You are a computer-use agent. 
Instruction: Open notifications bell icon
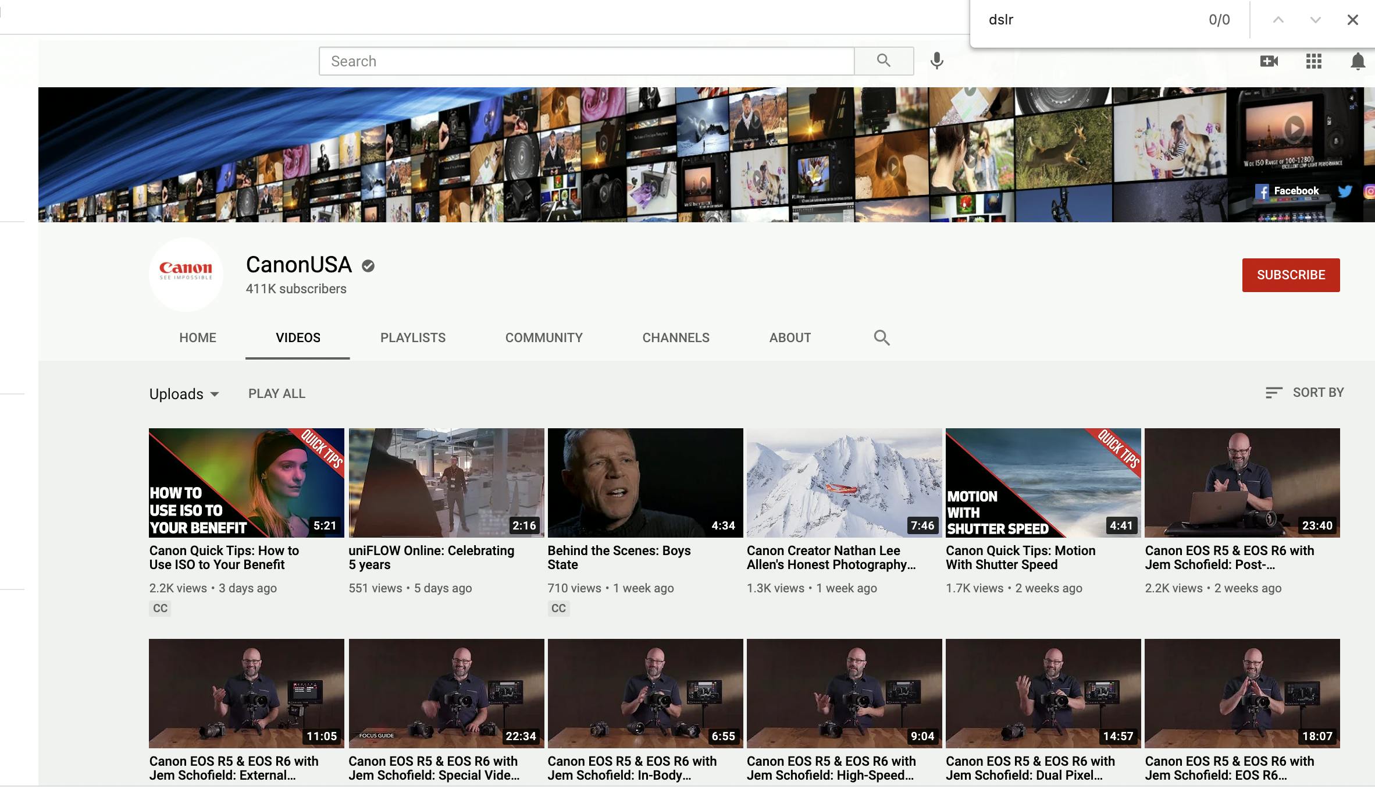(x=1358, y=61)
